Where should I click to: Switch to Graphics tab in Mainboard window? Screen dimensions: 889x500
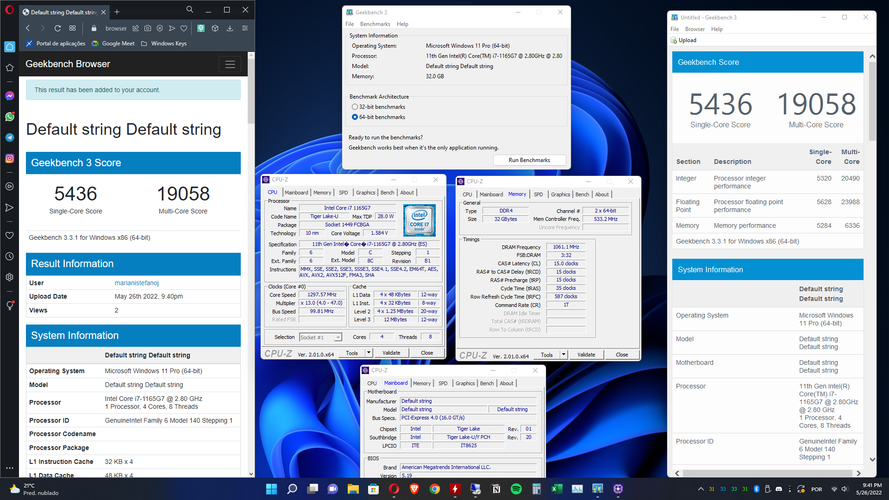(x=465, y=383)
